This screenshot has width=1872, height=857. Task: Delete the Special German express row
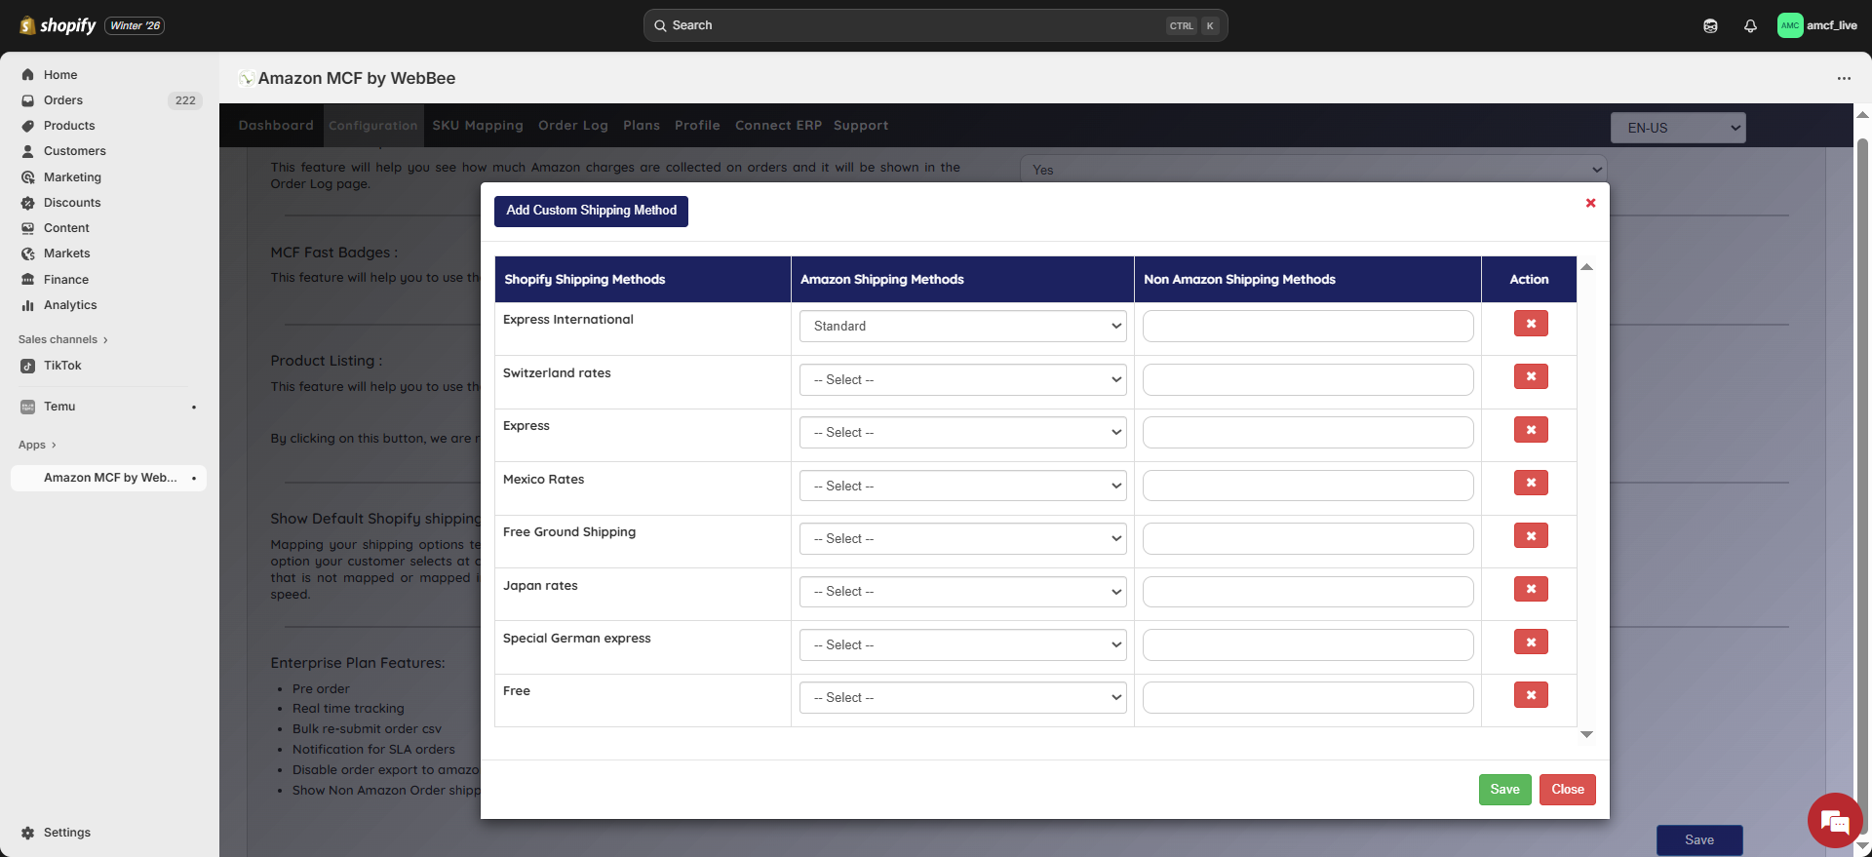point(1530,643)
